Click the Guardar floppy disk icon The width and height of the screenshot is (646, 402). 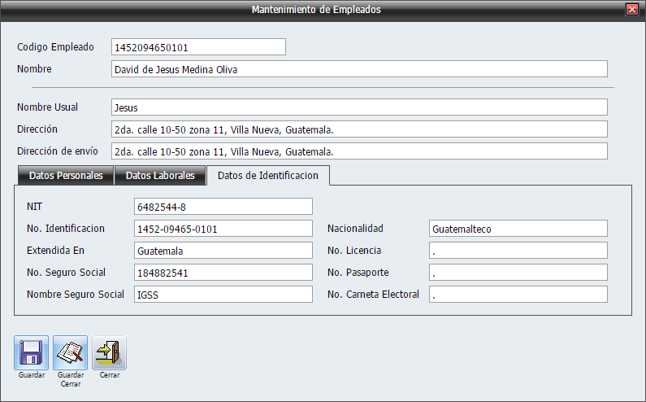31,353
